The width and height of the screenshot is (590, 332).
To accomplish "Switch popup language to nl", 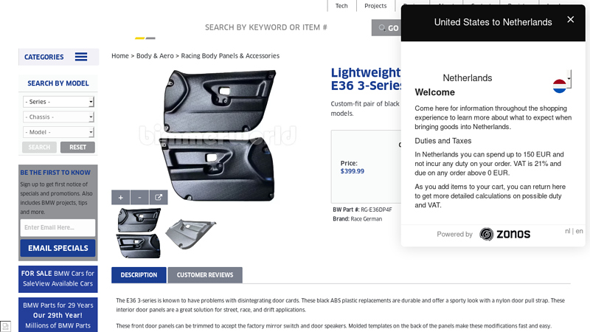I will click(x=568, y=231).
